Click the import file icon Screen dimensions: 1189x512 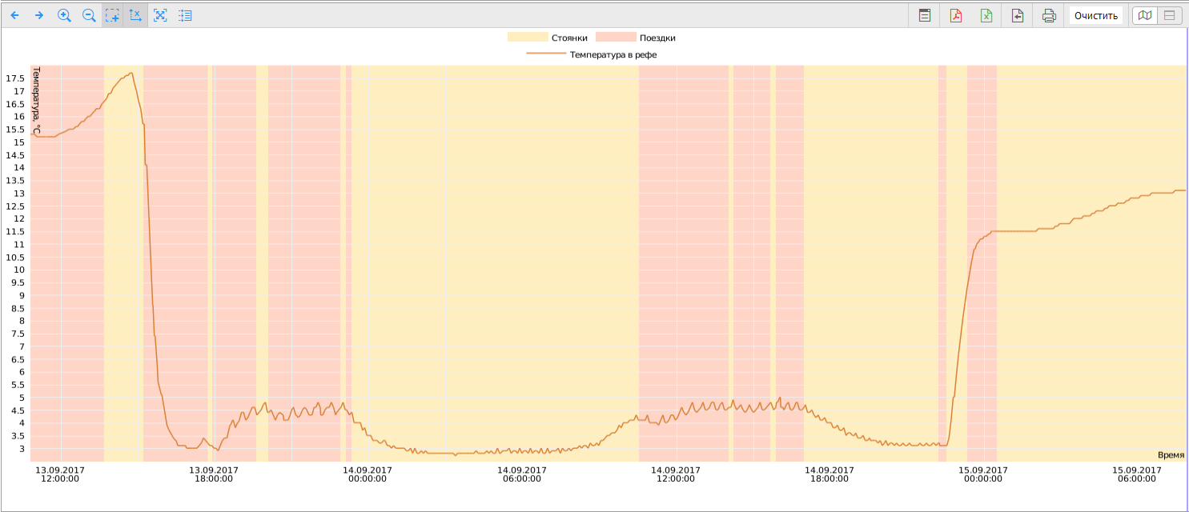[x=1018, y=15]
